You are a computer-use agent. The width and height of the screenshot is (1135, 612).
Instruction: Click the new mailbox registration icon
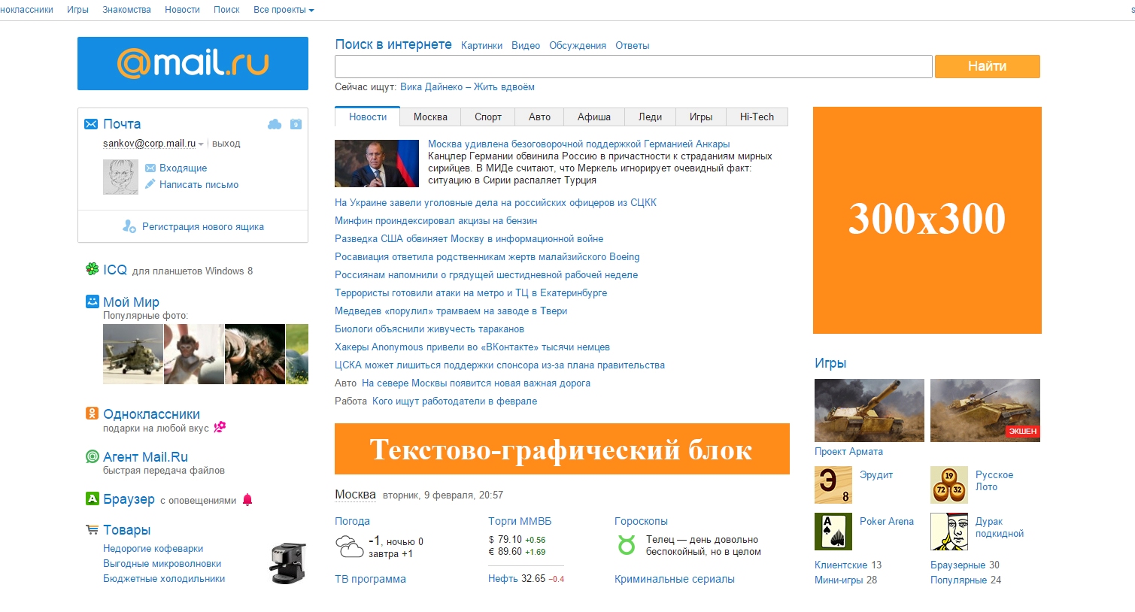(x=129, y=226)
